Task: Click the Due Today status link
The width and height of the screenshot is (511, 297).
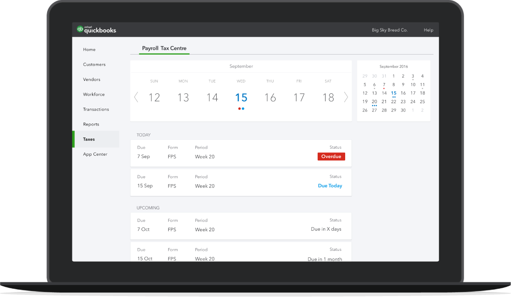Action: (330, 186)
